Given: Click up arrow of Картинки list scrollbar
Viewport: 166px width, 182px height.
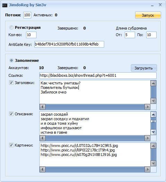Looking at the screenshot, I should coord(153,146).
